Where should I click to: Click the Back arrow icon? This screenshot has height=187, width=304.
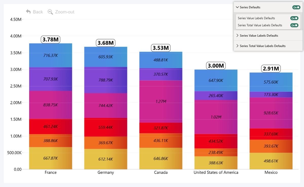[28, 12]
